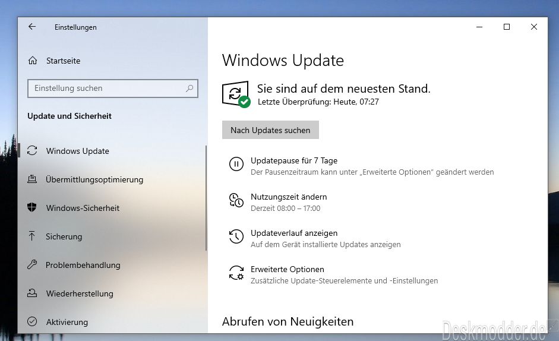Click the Problembehandlung wrench icon
Image resolution: width=559 pixels, height=341 pixels.
coord(32,264)
